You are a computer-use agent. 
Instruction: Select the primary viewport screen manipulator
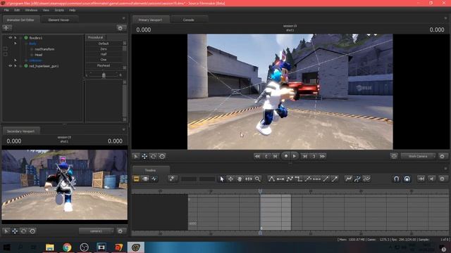coord(162,156)
